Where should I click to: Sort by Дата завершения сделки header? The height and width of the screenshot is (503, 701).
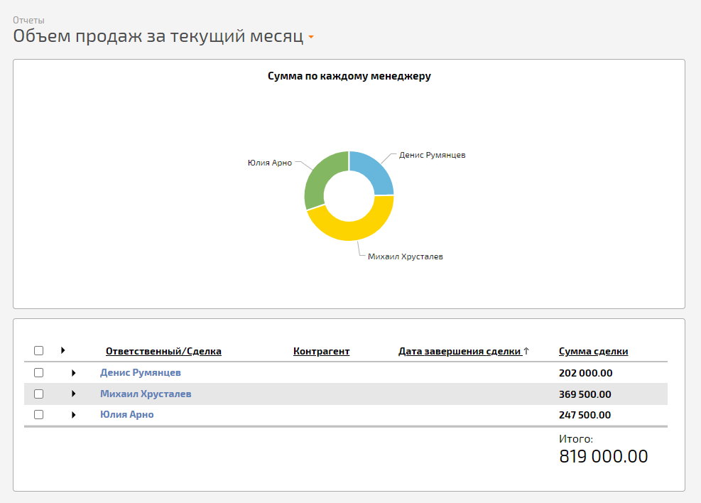click(460, 352)
